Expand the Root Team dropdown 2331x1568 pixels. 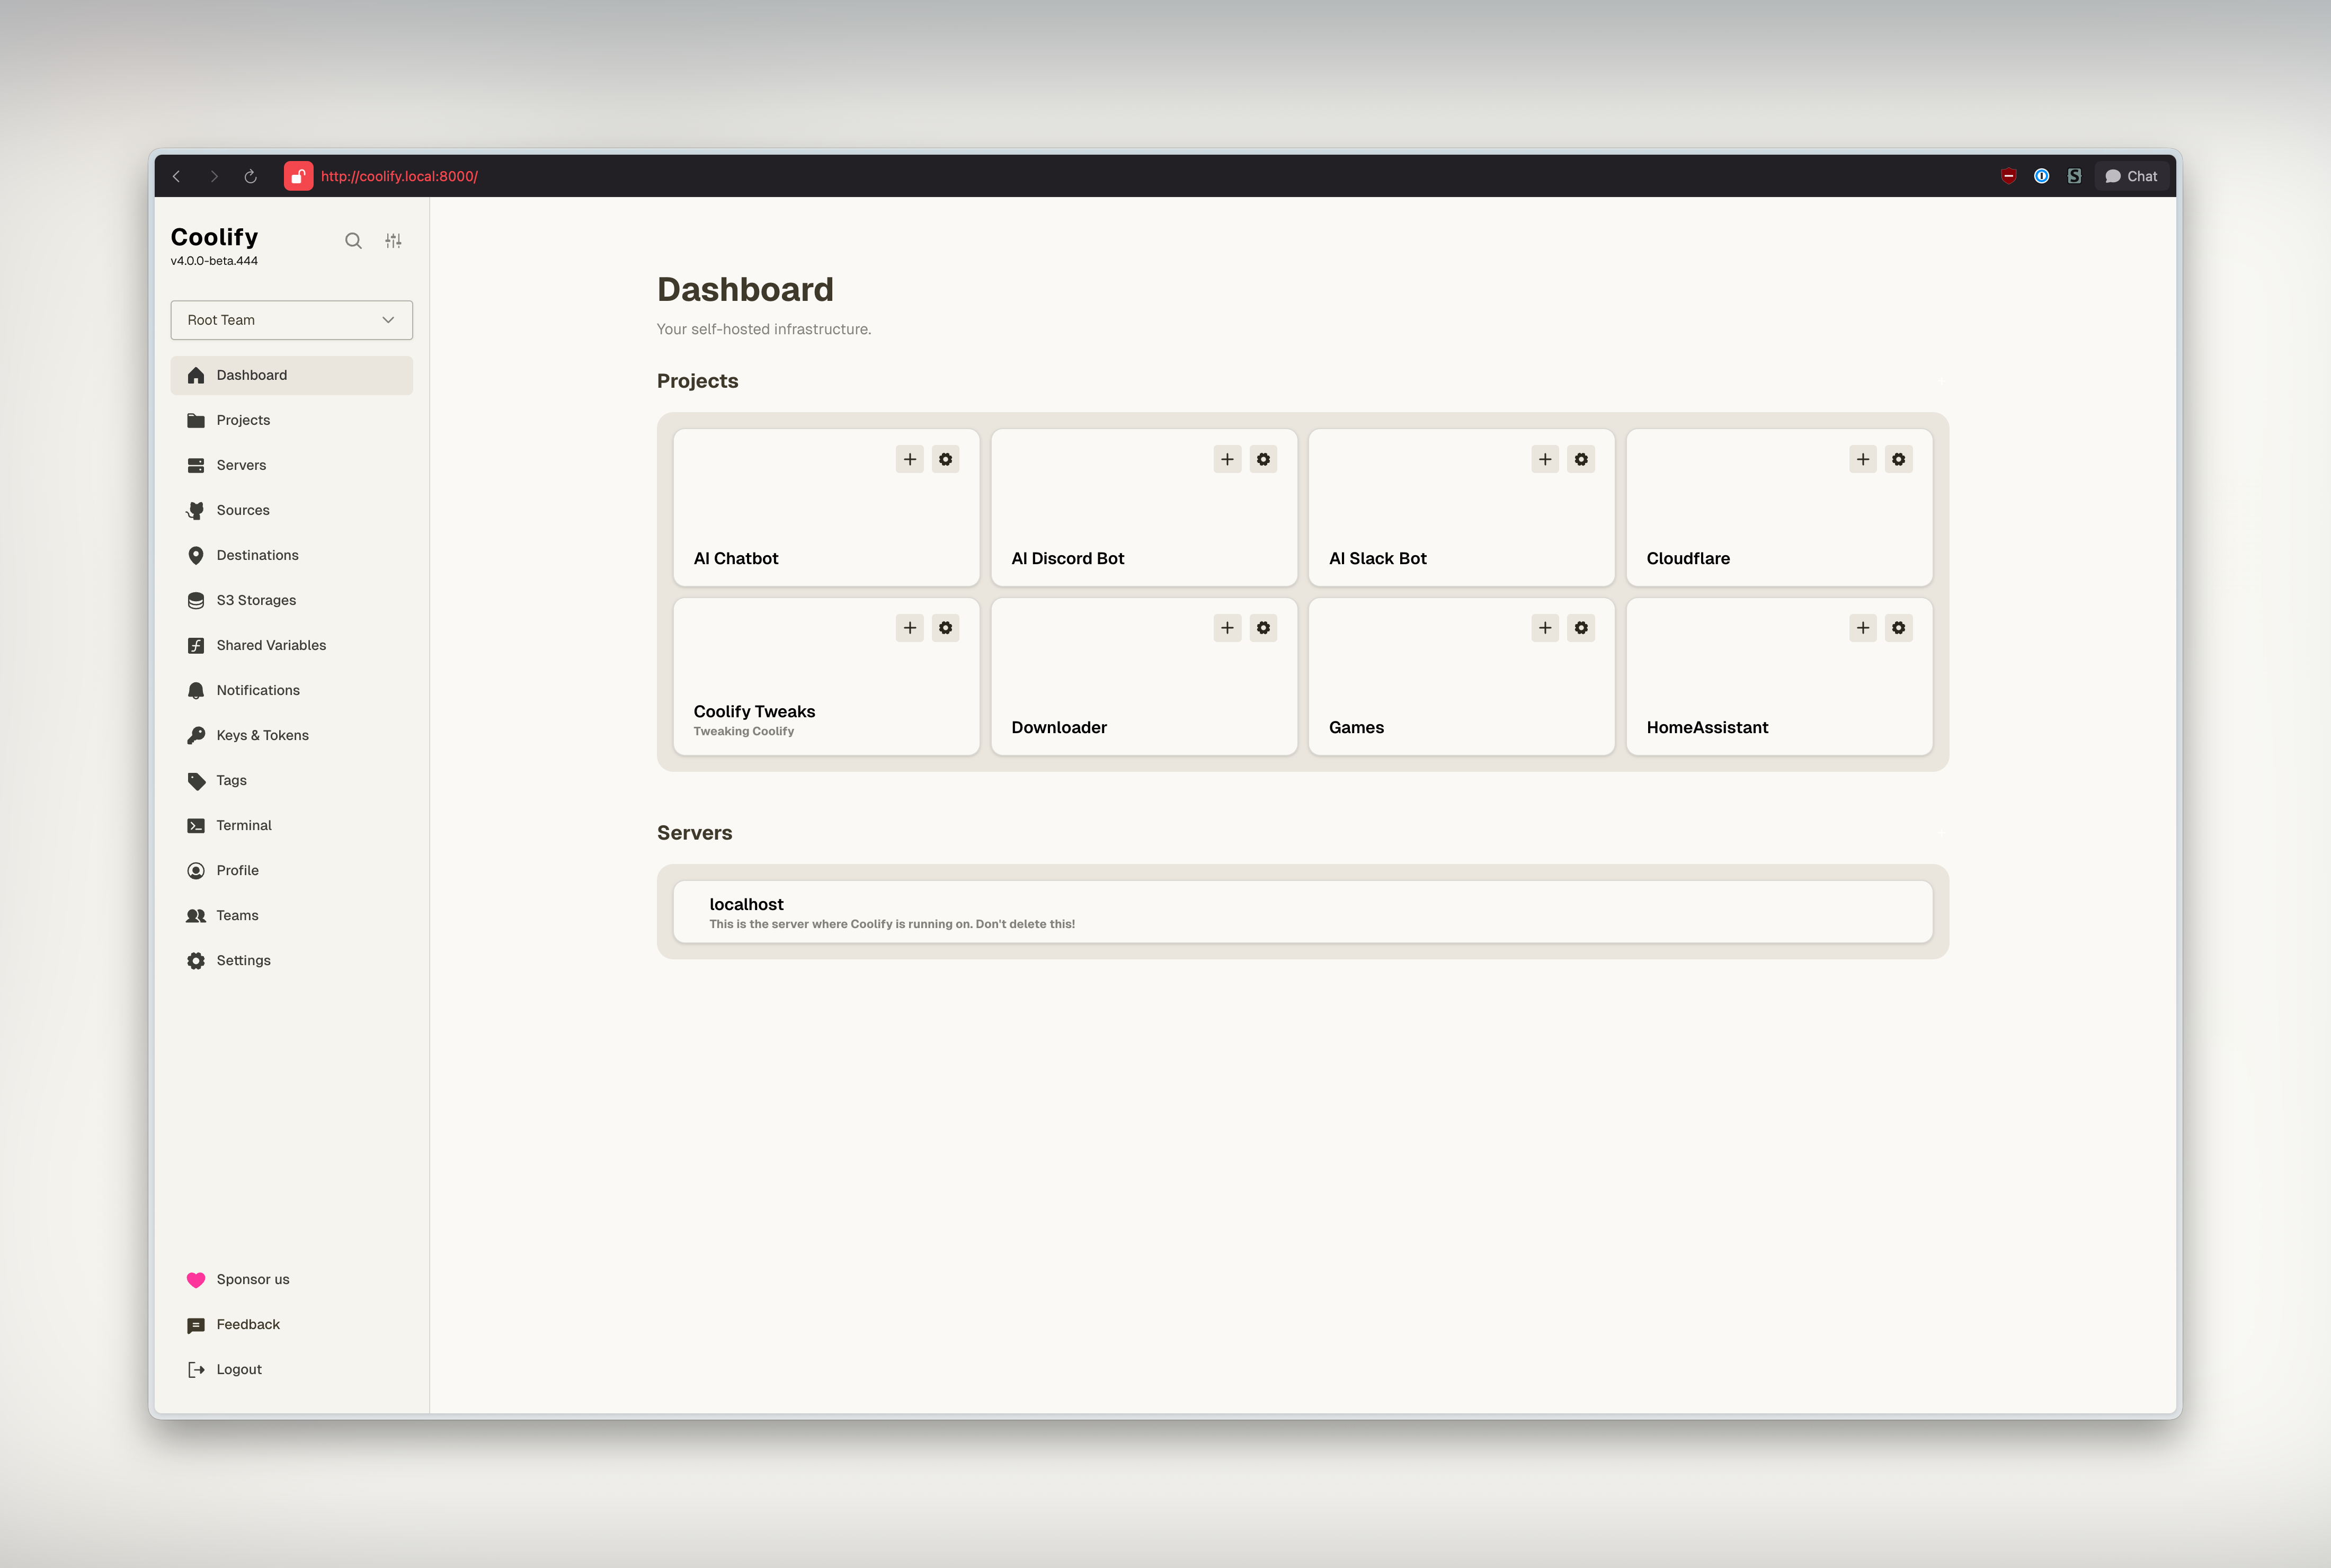291,320
